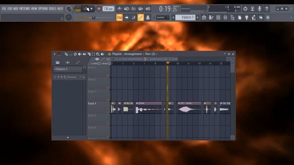Open the Browser/tree view icon
Image resolution: width=294 pixels, height=165 pixels.
coord(232,17)
